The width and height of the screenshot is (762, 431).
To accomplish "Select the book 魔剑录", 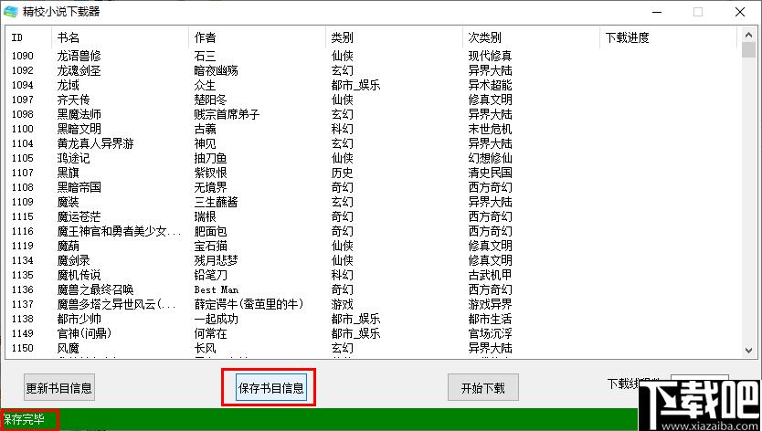I will pyautogui.click(x=73, y=260).
